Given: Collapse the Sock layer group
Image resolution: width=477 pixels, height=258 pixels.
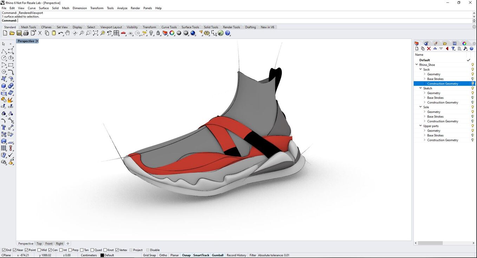Looking at the screenshot, I should 420,69.
